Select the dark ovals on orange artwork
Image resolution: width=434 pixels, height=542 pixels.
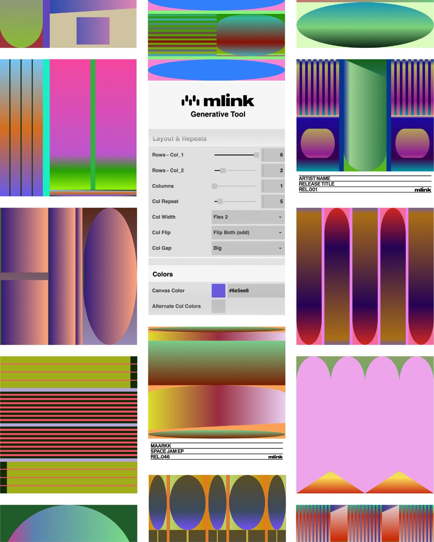tap(217, 509)
